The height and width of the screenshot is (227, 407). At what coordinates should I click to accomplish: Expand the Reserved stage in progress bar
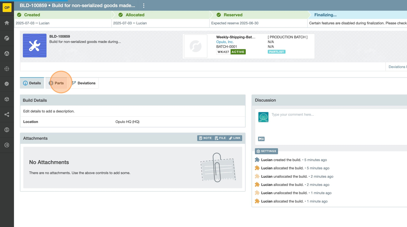[x=233, y=15]
